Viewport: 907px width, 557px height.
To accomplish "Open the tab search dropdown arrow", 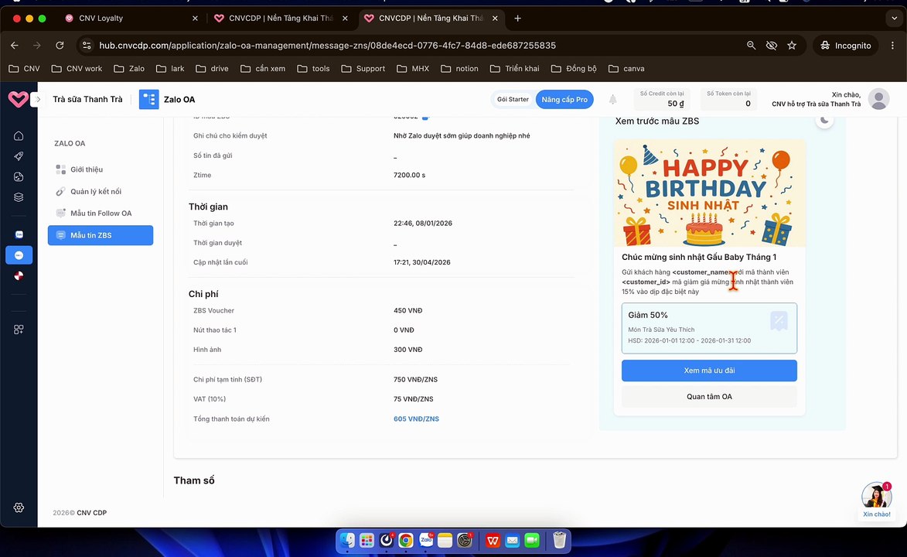I will pos(894,18).
